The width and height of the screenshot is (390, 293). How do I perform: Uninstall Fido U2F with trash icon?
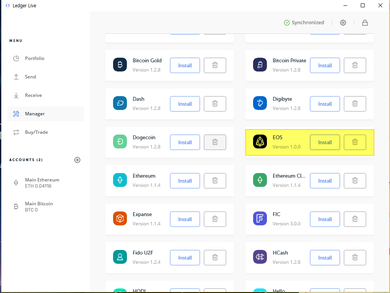tap(215, 258)
